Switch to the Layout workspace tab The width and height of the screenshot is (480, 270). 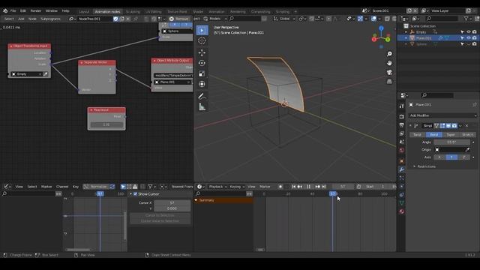point(83,12)
